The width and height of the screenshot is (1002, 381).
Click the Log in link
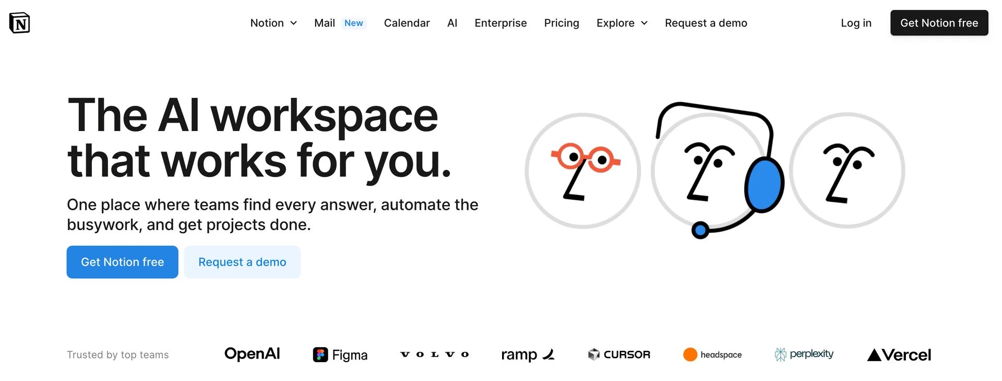tap(856, 23)
